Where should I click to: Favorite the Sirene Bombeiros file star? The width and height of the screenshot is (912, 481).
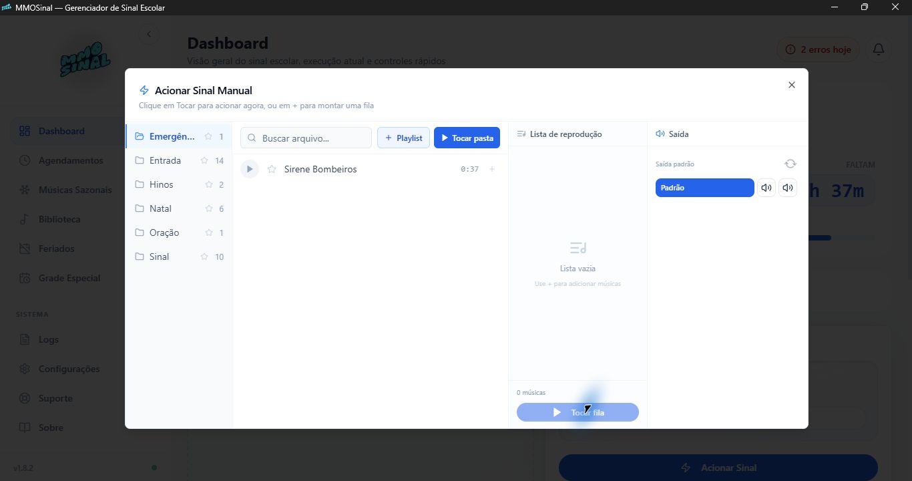point(272,169)
